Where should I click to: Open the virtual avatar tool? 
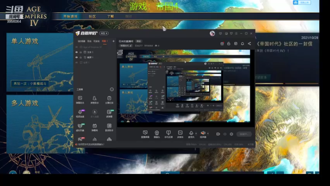pos(80,127)
